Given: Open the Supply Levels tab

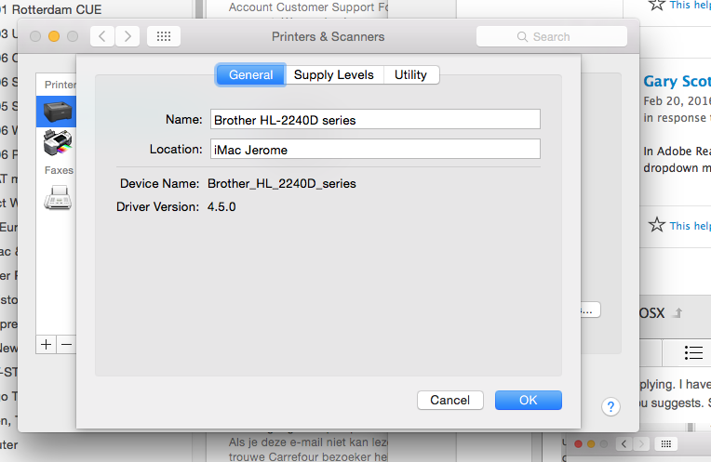Looking at the screenshot, I should (x=334, y=74).
